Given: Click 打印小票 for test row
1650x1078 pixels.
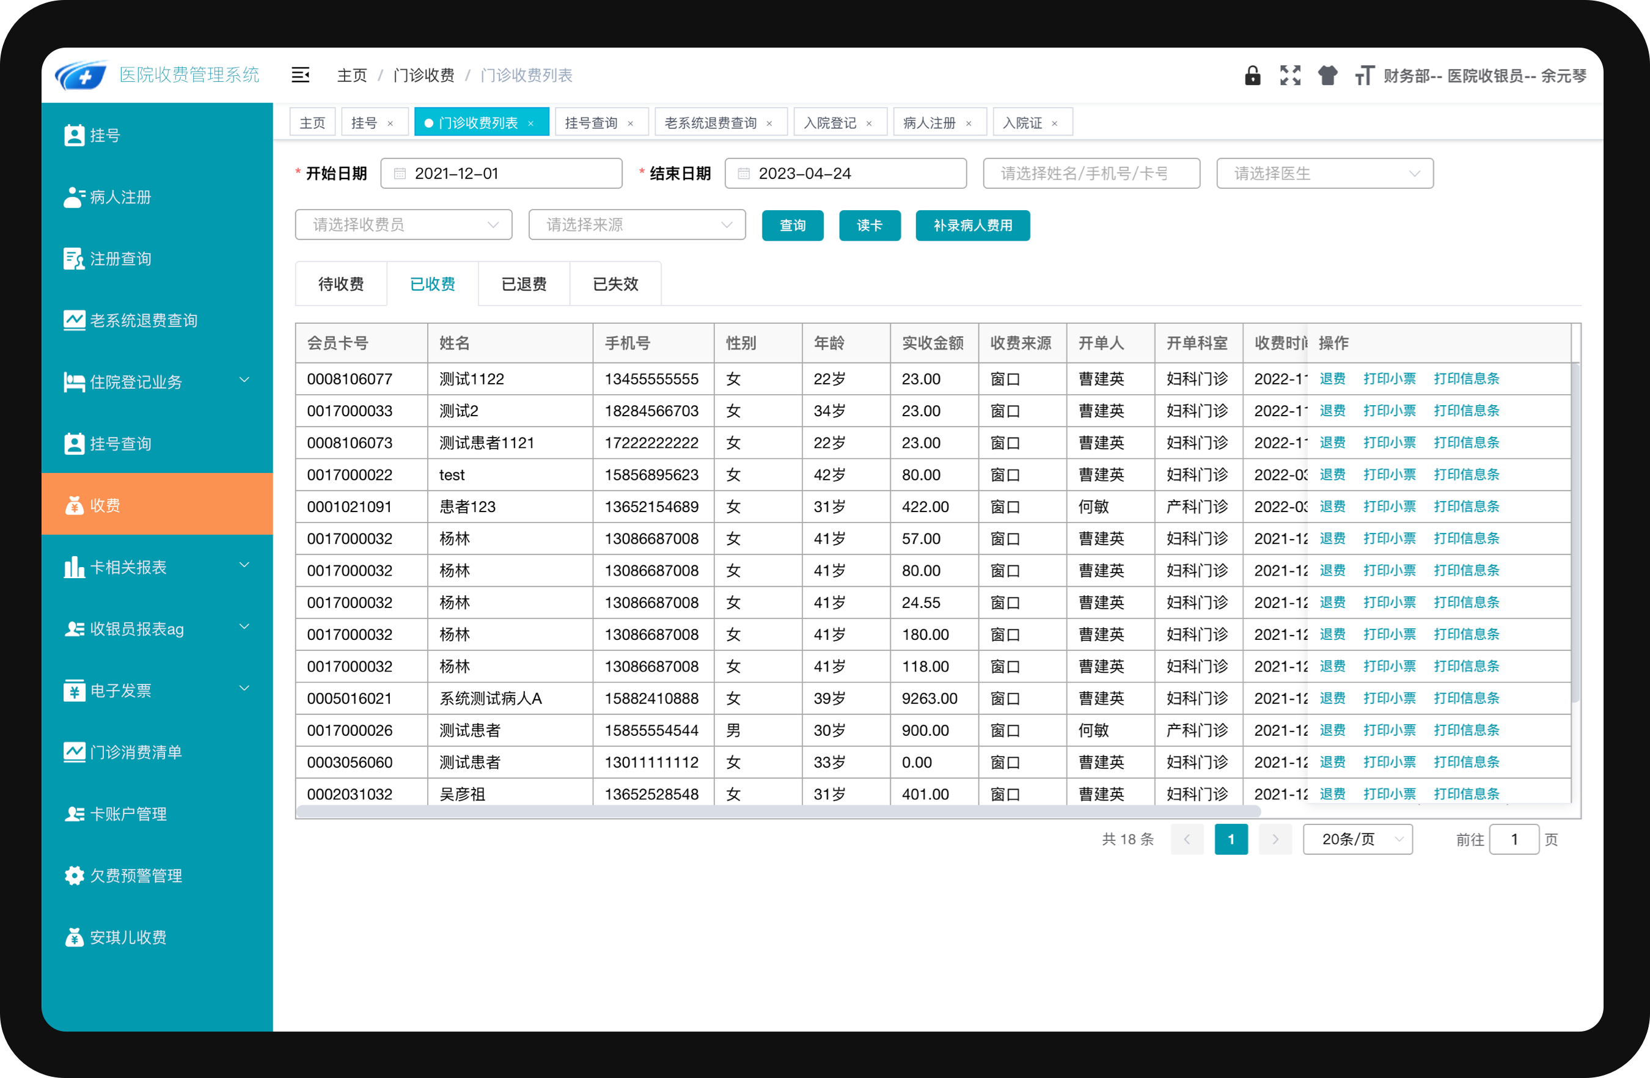Looking at the screenshot, I should tap(1389, 474).
